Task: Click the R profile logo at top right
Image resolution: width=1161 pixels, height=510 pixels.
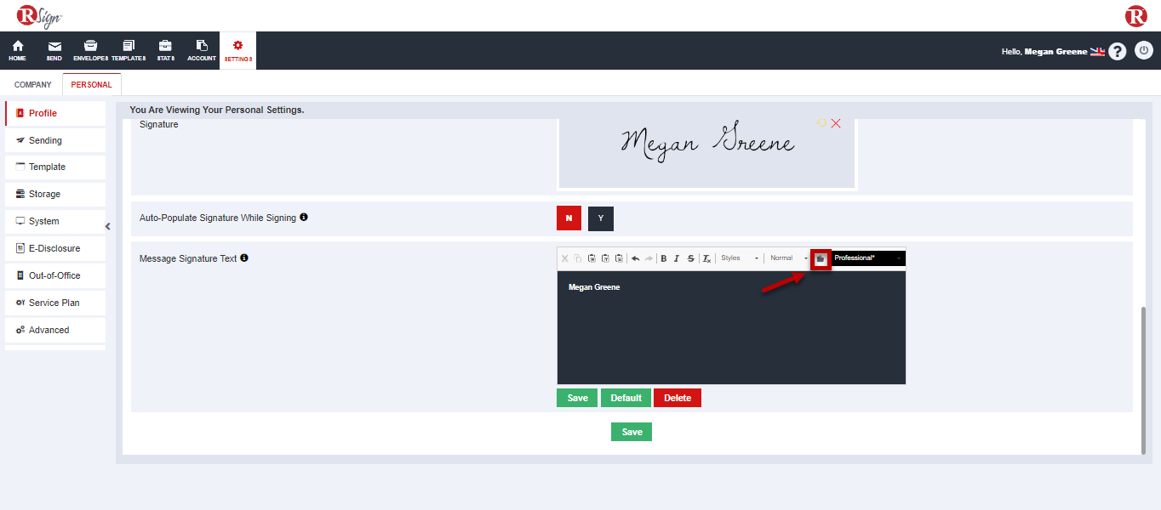Action: [1135, 15]
